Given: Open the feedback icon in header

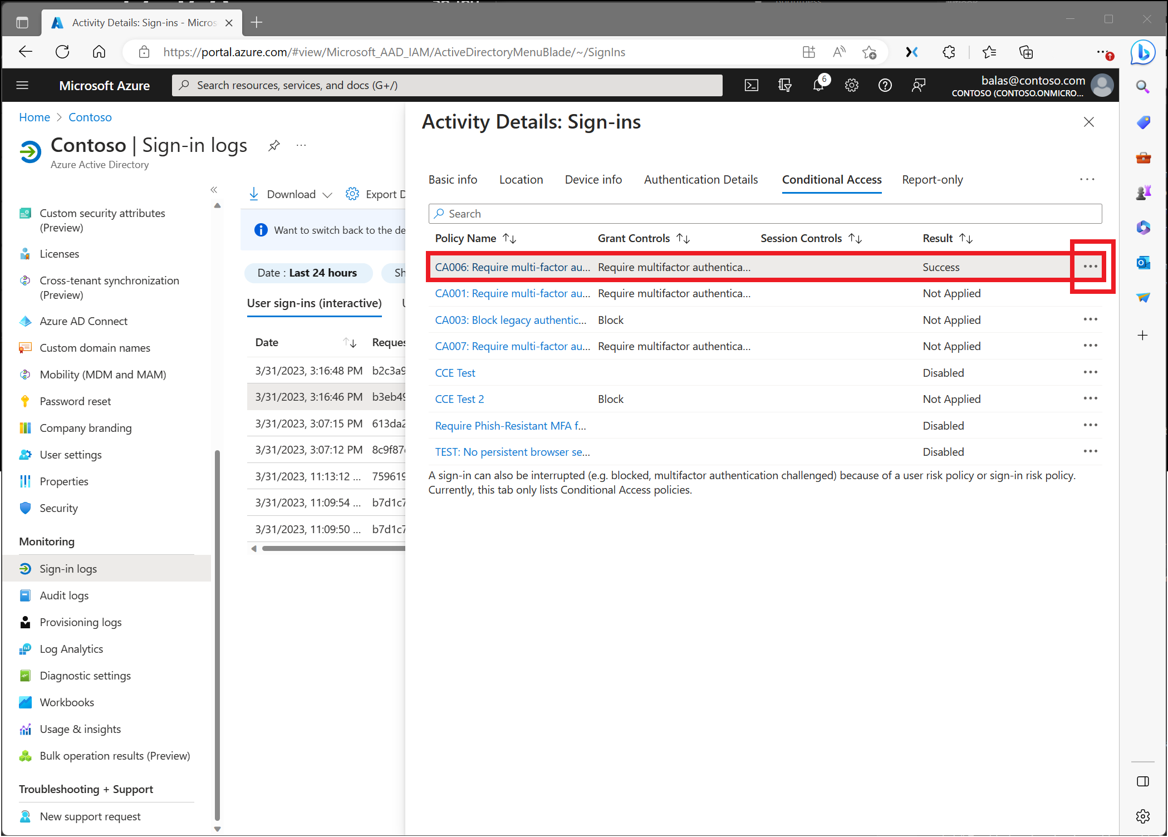Looking at the screenshot, I should click(918, 85).
